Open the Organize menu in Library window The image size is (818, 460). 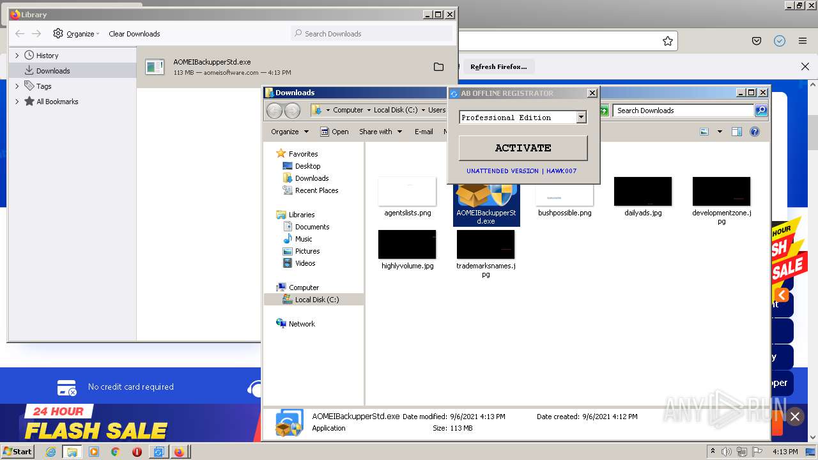(76, 34)
